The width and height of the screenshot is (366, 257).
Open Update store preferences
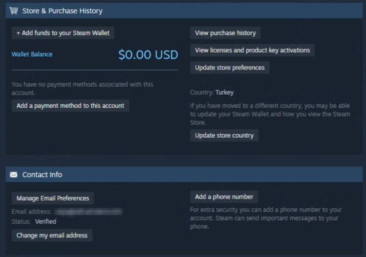229,68
